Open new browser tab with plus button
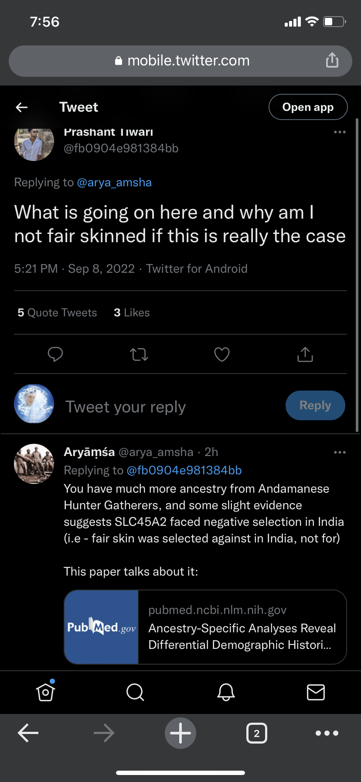Viewport: 361px width, 782px height. [180, 733]
